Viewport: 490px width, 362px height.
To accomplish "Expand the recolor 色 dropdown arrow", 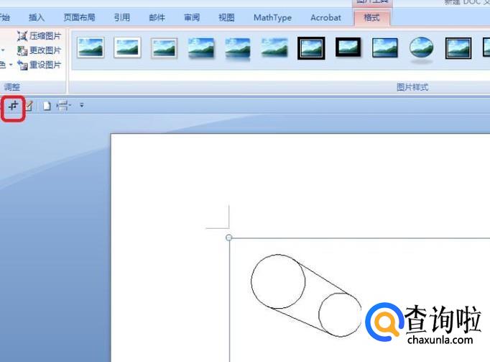I will [x=11, y=65].
